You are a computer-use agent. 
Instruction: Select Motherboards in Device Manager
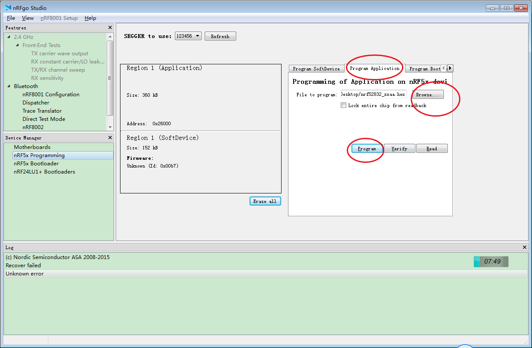tap(32, 147)
